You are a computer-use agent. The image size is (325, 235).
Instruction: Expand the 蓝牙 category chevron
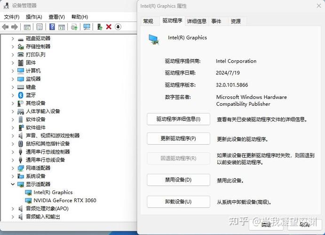click(x=13, y=95)
